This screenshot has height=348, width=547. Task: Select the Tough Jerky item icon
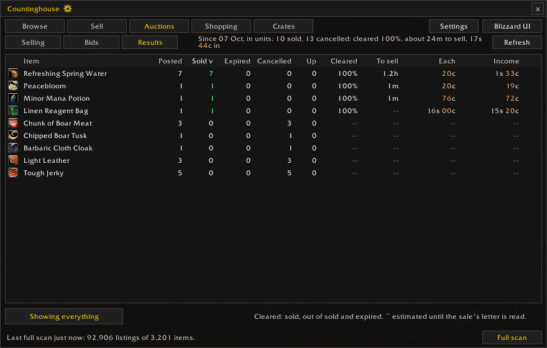click(13, 173)
